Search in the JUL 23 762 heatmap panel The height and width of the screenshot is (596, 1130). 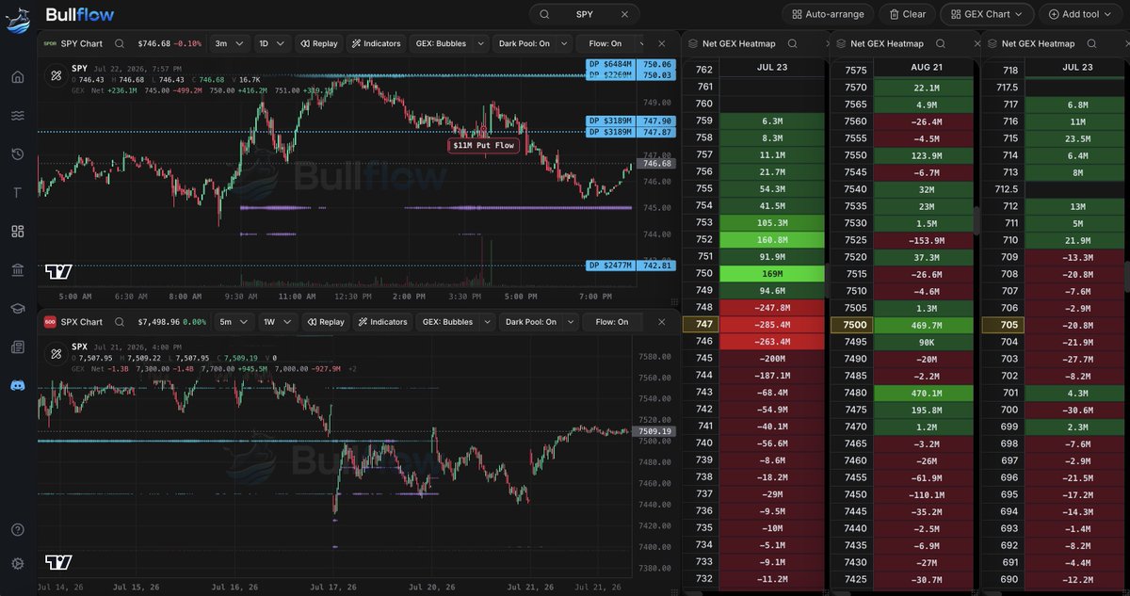click(793, 43)
